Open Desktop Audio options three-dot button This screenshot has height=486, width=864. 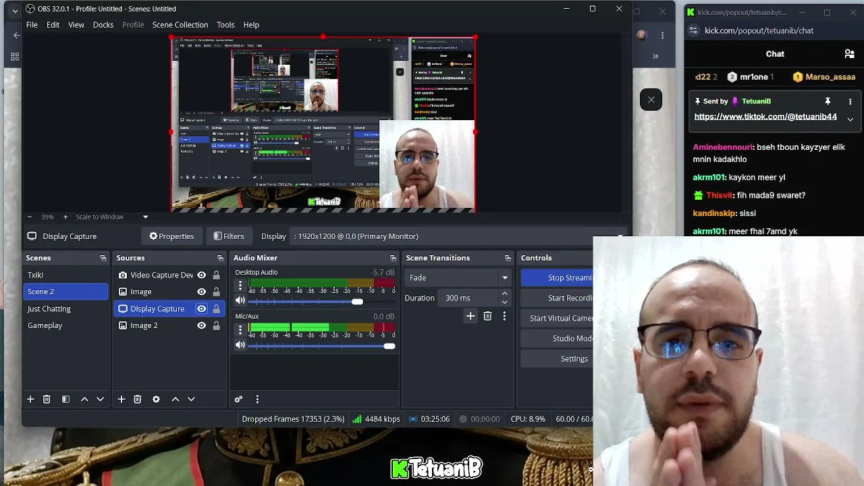(x=240, y=286)
